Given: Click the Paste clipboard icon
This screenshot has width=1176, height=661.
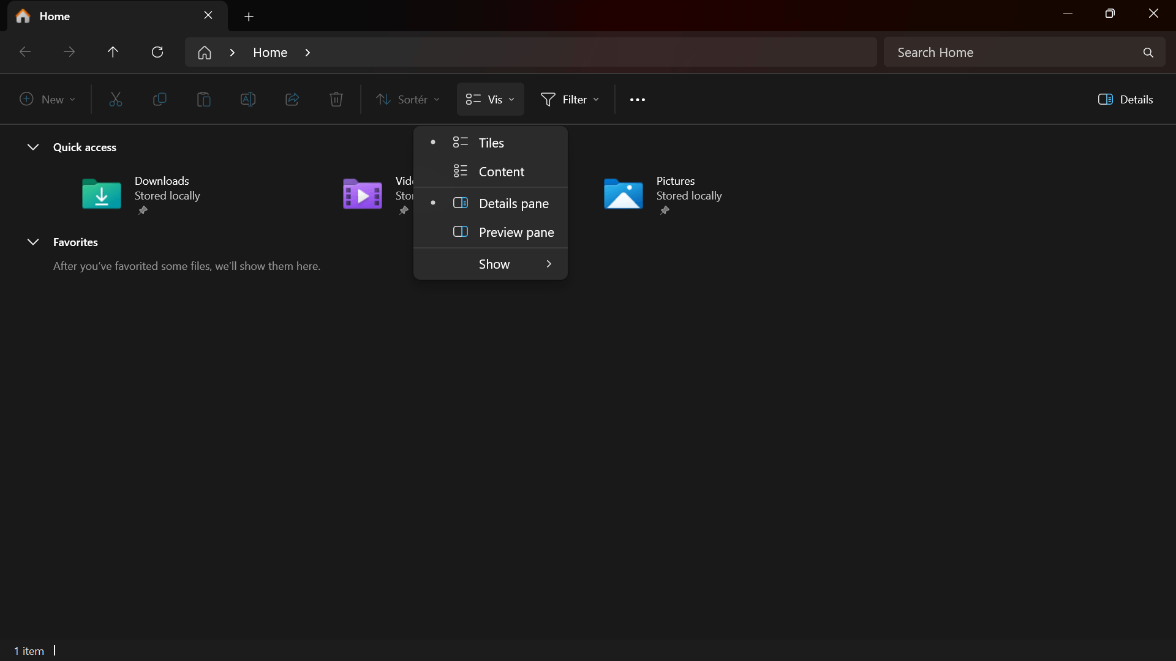Looking at the screenshot, I should point(204,99).
